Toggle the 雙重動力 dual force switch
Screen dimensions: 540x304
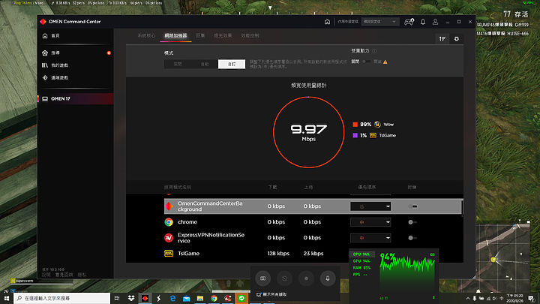tap(367, 62)
